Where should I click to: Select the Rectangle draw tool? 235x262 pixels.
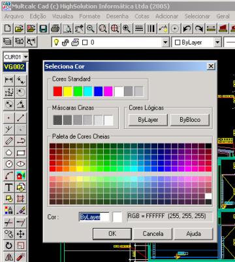click(21, 153)
